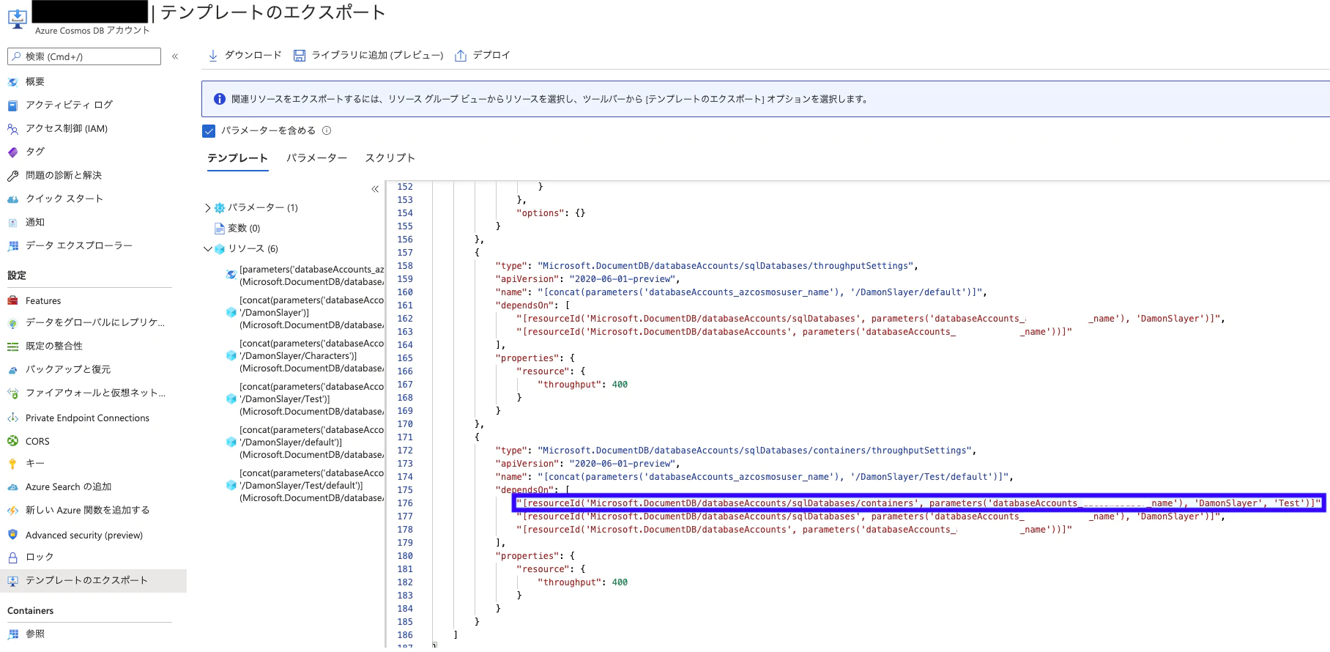
Task: Click the CORS icon in sidebar
Action: [12, 442]
